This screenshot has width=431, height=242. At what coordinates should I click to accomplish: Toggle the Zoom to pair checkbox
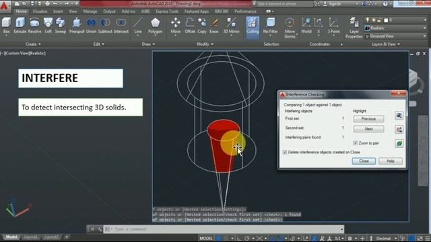[x=356, y=143]
